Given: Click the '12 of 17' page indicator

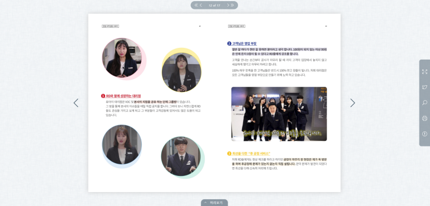Looking at the screenshot, I should click(x=215, y=5).
